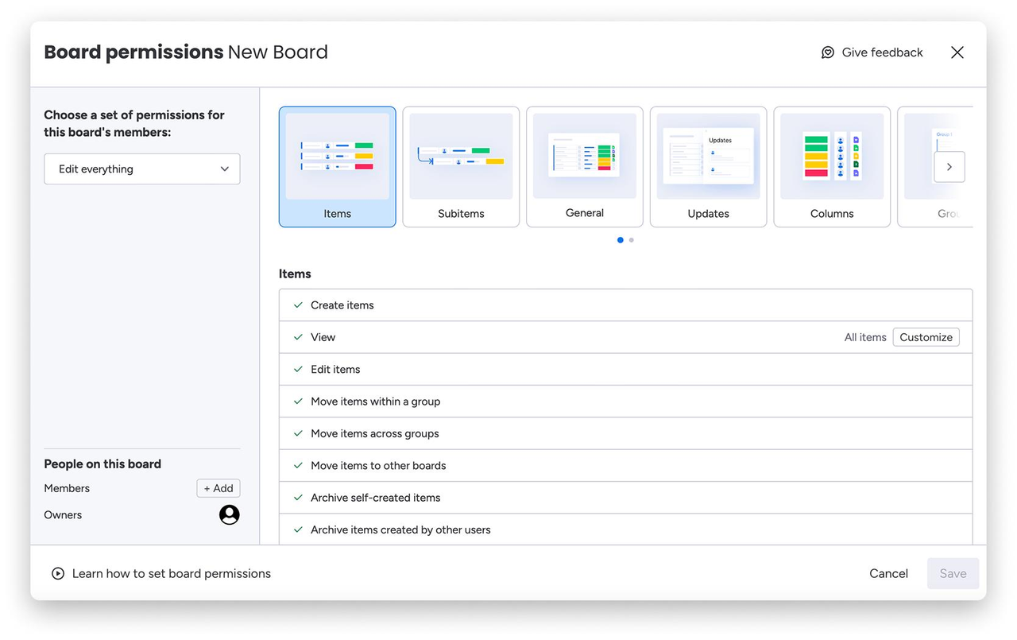Click the Edit items permission text

[335, 369]
